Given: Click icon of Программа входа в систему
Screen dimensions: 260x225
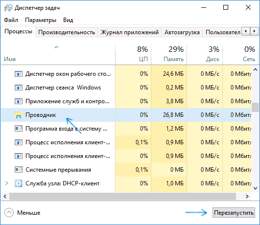Looking at the screenshot, I should coord(19,129).
